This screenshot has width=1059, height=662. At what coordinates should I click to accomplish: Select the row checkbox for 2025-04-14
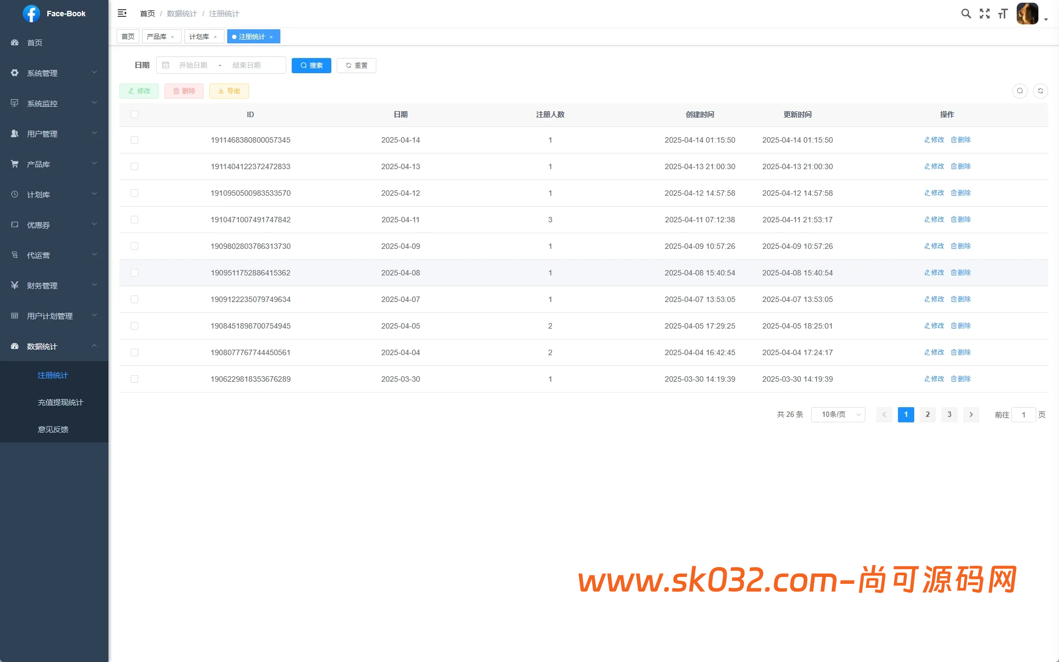click(x=134, y=140)
